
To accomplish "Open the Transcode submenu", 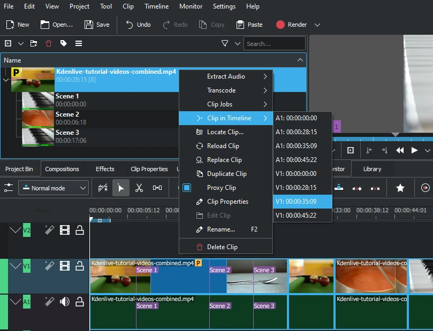I will 226,90.
